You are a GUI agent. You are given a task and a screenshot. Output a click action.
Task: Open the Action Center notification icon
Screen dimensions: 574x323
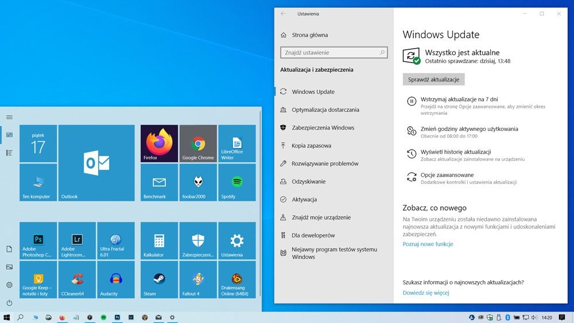tap(562, 317)
